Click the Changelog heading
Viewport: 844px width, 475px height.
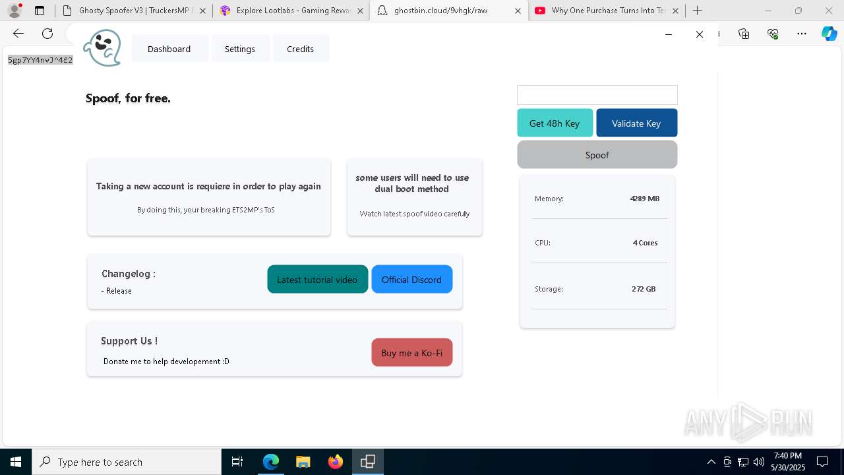pos(129,274)
